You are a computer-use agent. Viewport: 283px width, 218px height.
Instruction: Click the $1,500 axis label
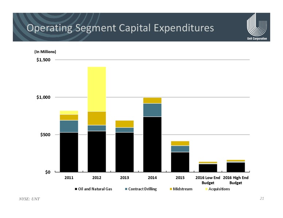click(x=43, y=60)
